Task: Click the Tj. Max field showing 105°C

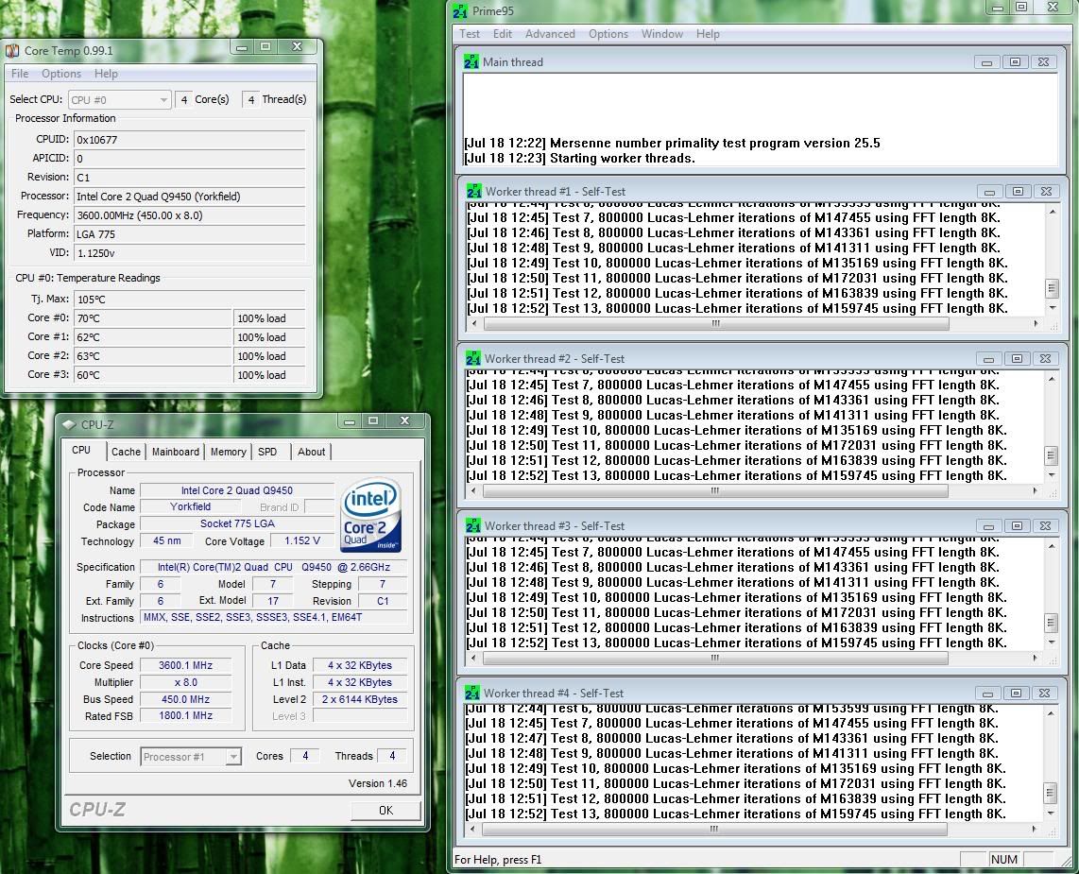Action: click(189, 300)
